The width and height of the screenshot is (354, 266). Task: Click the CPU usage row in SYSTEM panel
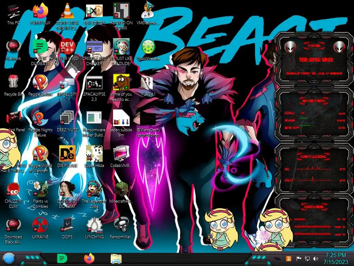315,113
